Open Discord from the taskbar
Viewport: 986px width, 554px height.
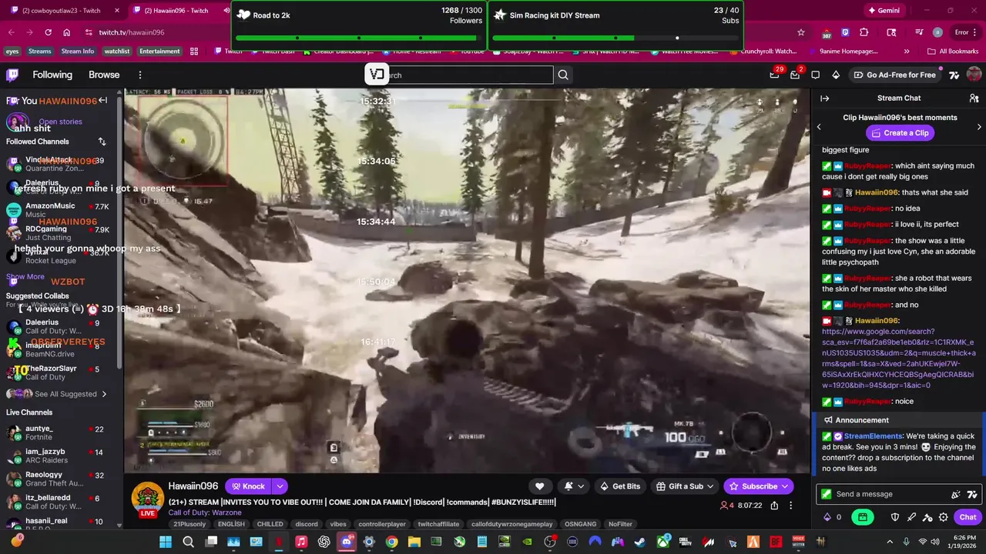click(347, 542)
